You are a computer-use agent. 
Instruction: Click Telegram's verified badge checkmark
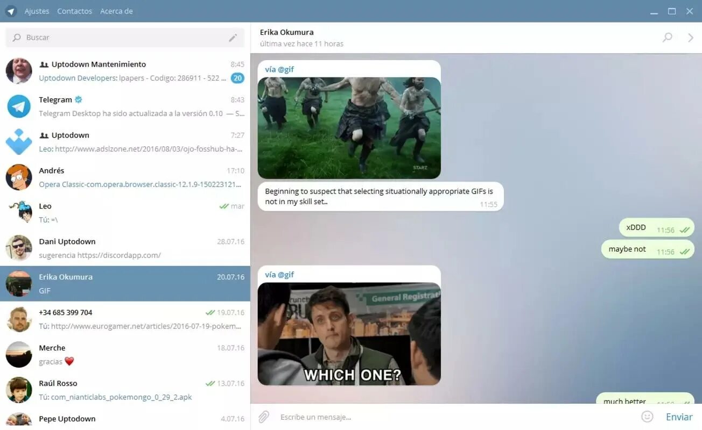pos(78,99)
